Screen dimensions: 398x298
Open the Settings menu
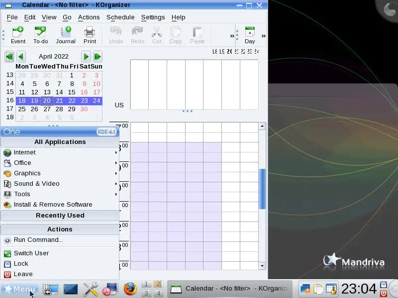153,17
